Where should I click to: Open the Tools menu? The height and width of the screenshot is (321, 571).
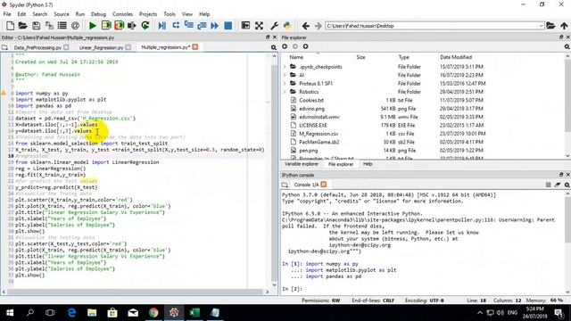[x=170, y=14]
